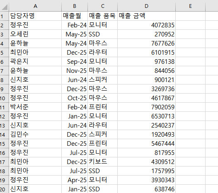Select amount cell 6530713
This screenshot has width=218, height=193.
pos(146,116)
